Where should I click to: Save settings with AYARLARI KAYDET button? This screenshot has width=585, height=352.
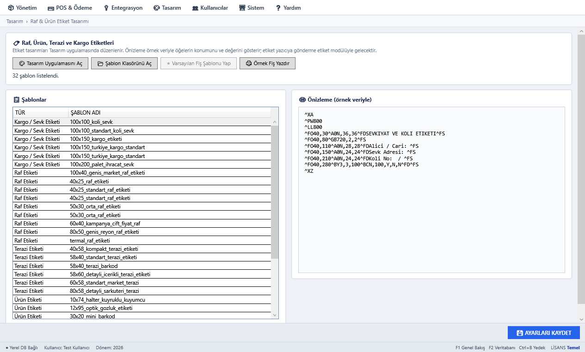(x=543, y=333)
